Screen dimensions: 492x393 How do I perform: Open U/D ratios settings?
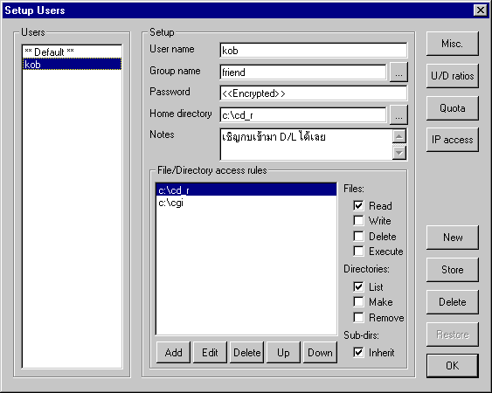[x=452, y=76]
